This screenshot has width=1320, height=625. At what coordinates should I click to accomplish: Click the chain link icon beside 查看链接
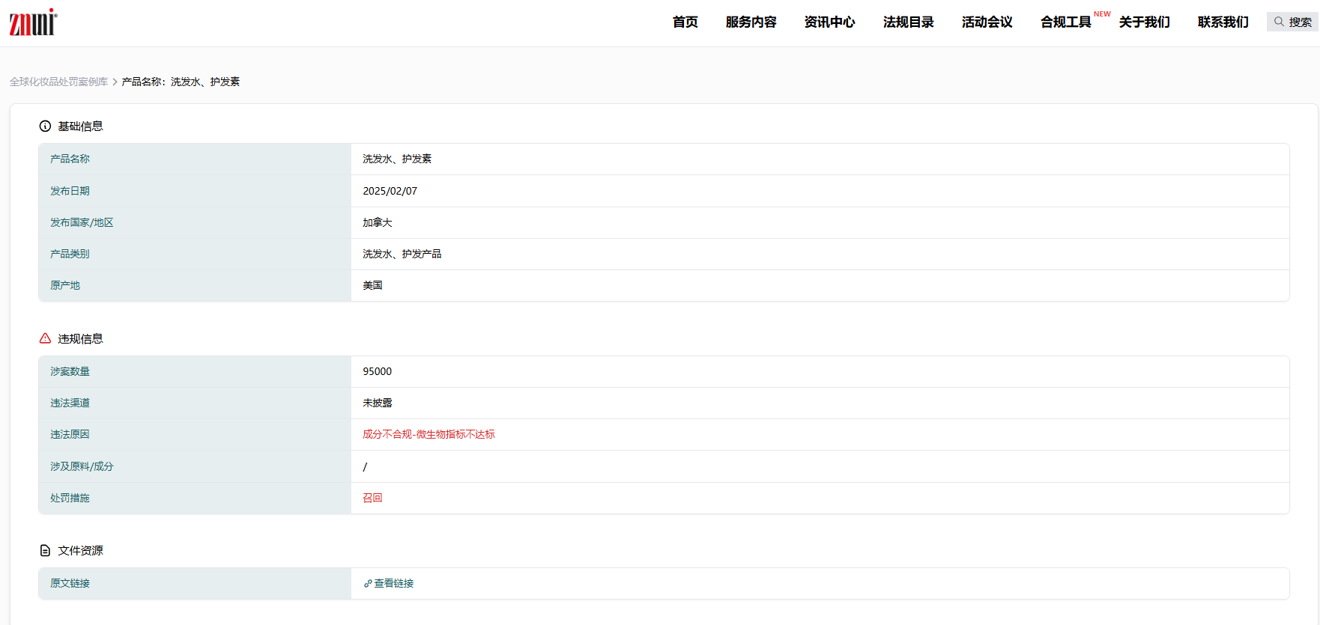tap(368, 584)
